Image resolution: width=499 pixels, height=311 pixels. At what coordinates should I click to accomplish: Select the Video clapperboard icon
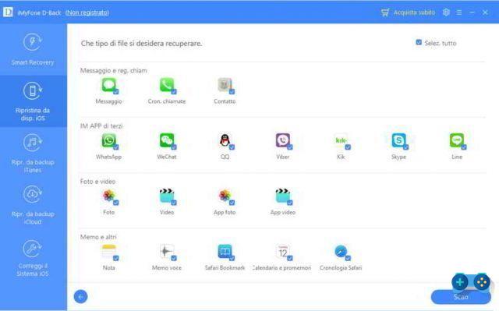pyautogui.click(x=167, y=196)
